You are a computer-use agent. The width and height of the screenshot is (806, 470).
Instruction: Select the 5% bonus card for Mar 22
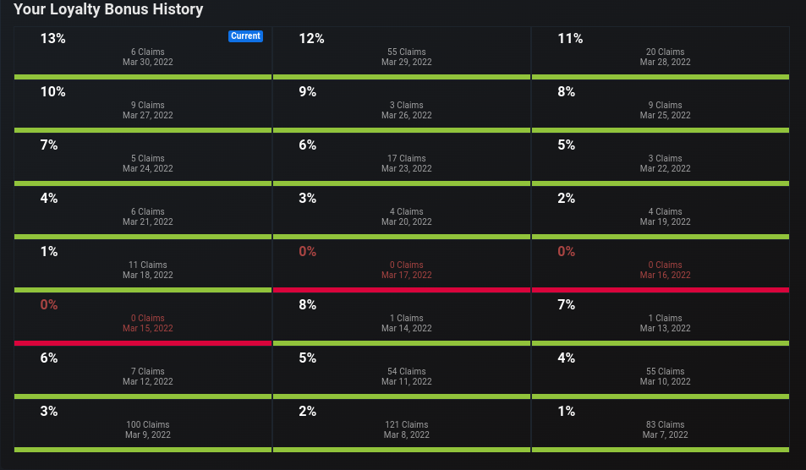[x=661, y=160]
